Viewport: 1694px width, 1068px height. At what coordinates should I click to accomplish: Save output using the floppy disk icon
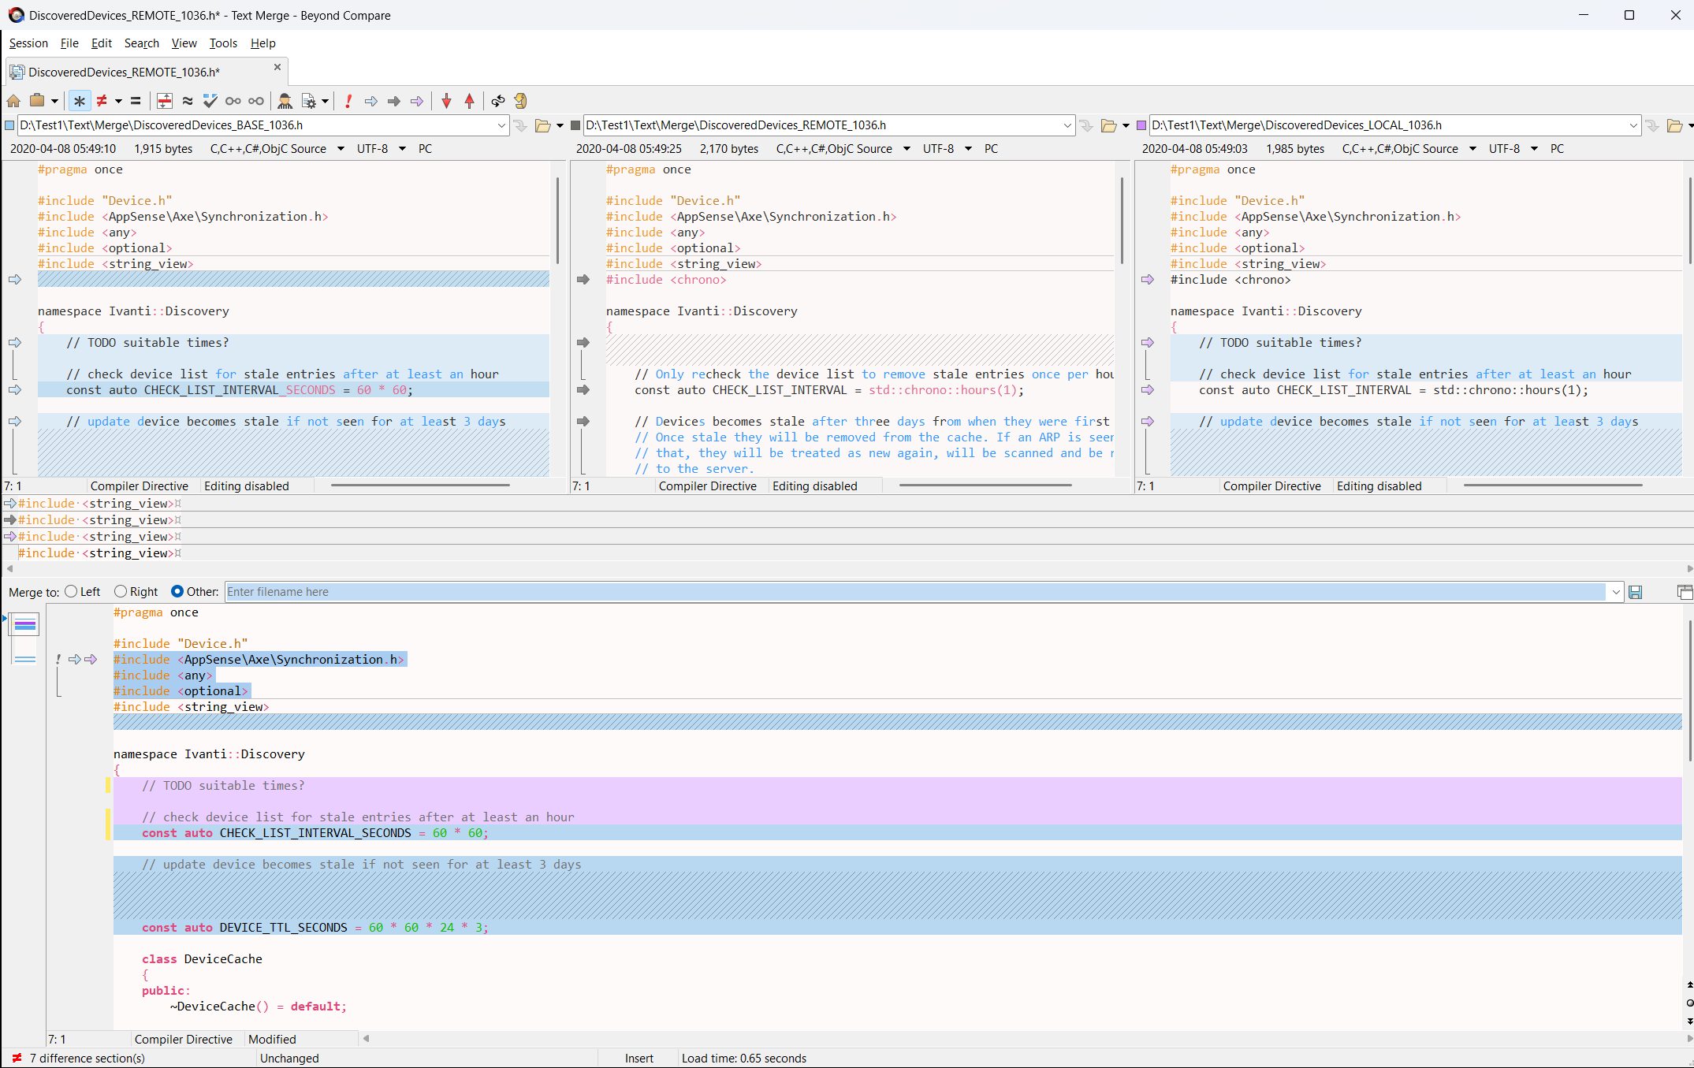[1636, 592]
